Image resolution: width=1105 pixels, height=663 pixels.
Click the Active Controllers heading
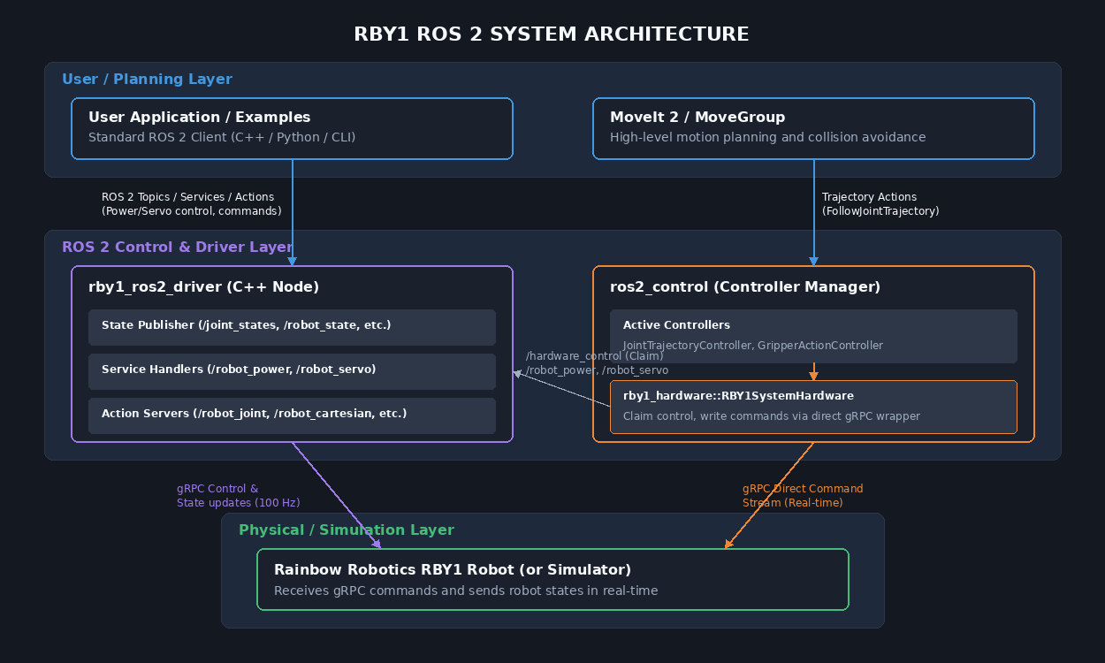(x=676, y=325)
